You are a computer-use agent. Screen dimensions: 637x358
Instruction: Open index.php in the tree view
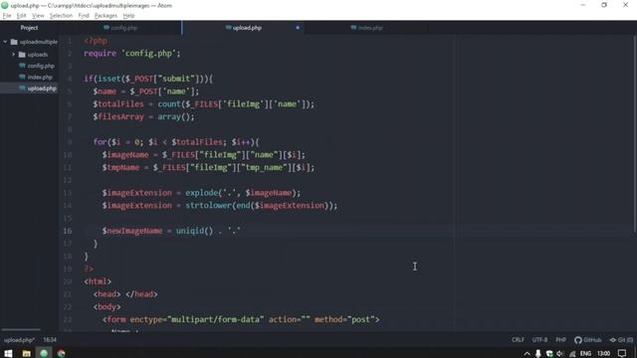[40, 77]
